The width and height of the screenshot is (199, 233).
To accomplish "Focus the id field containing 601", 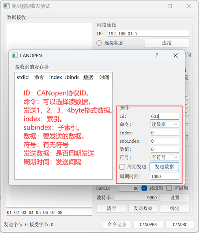I will pos(165,116).
